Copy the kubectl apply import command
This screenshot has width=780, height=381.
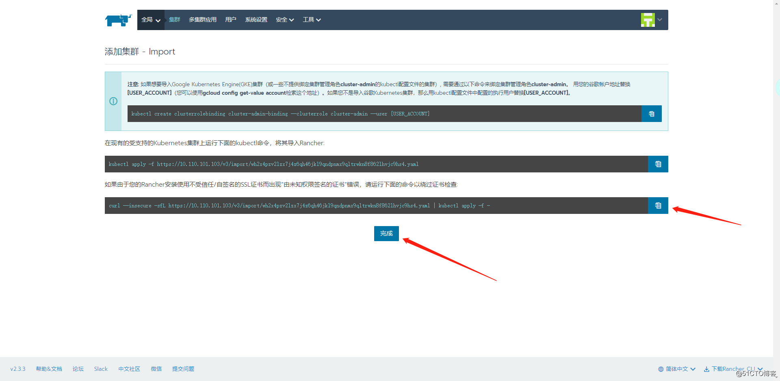[658, 164]
